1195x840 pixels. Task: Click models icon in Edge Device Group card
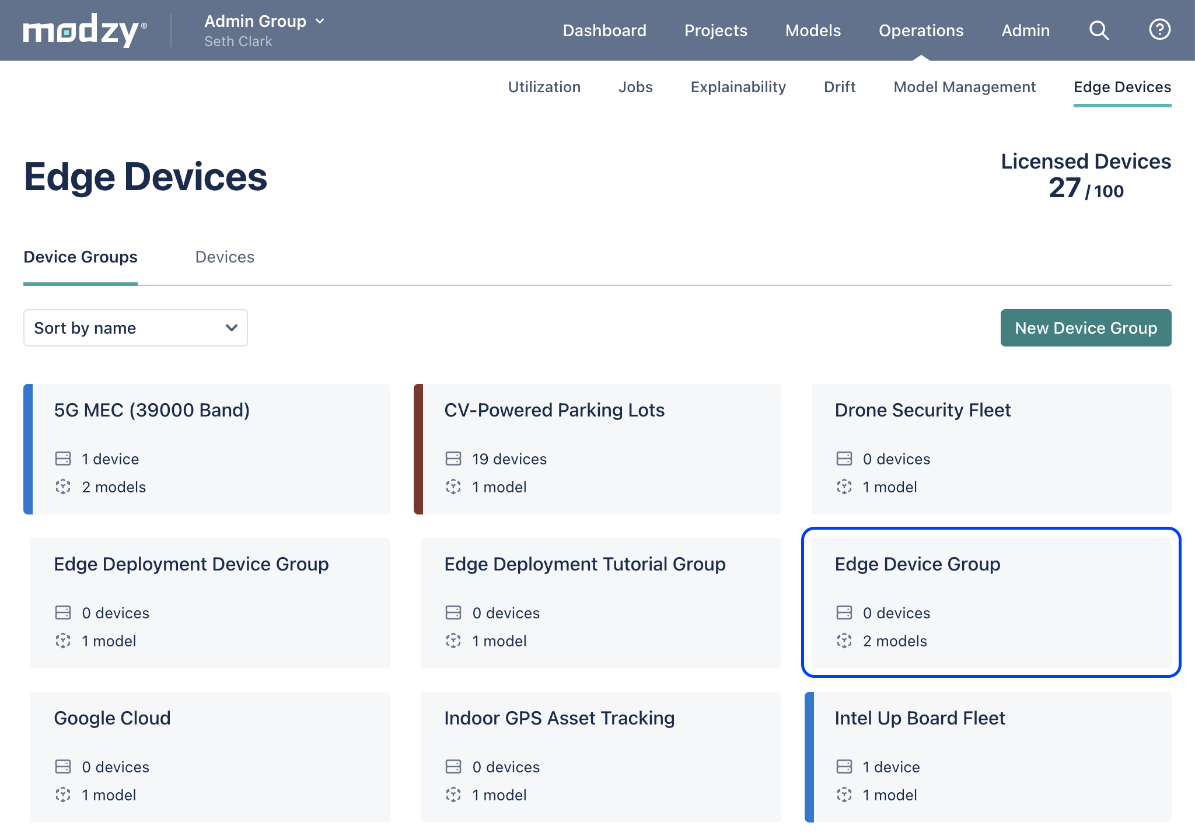[x=844, y=640]
